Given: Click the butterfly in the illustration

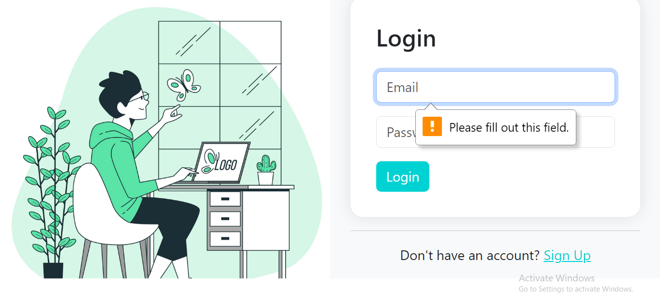Looking at the screenshot, I should 183,85.
